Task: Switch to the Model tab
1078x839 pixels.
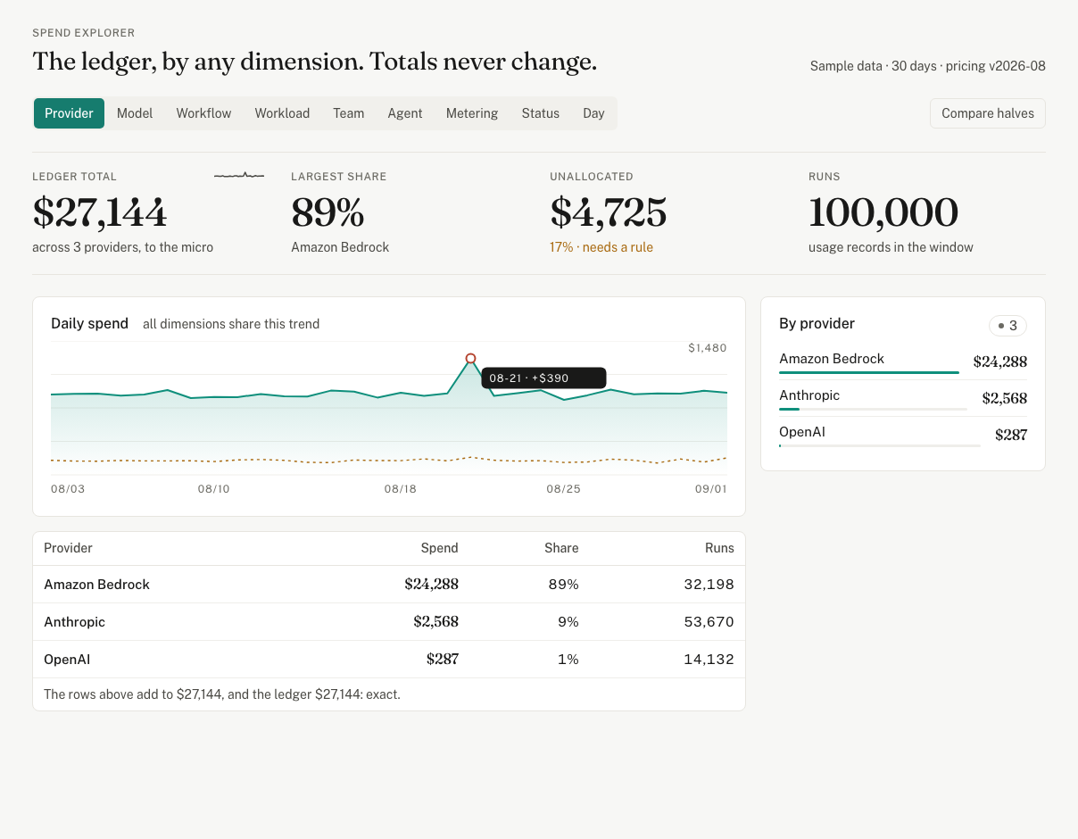Action: pos(135,113)
